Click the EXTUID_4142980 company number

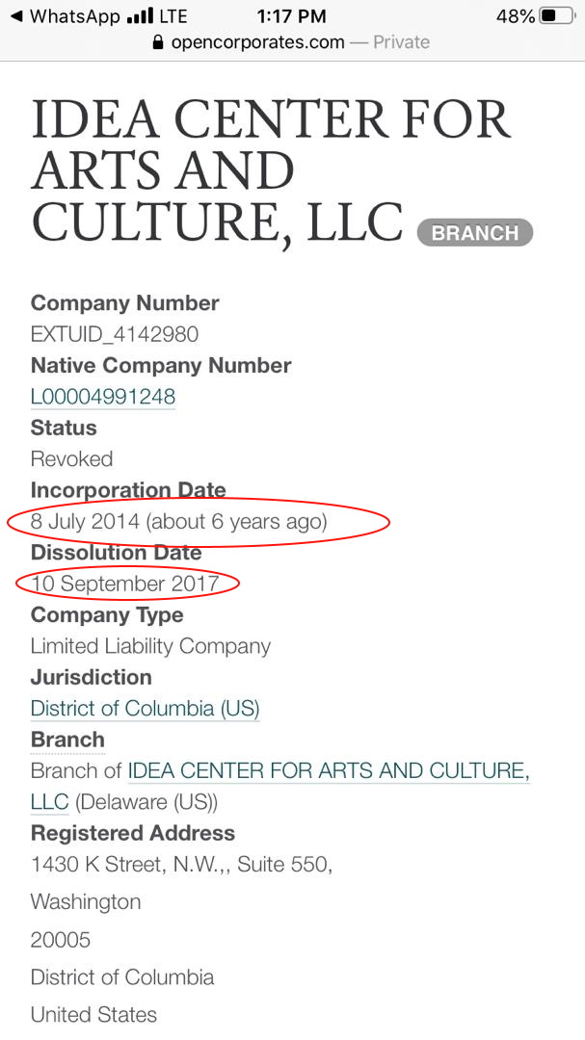coord(115,334)
